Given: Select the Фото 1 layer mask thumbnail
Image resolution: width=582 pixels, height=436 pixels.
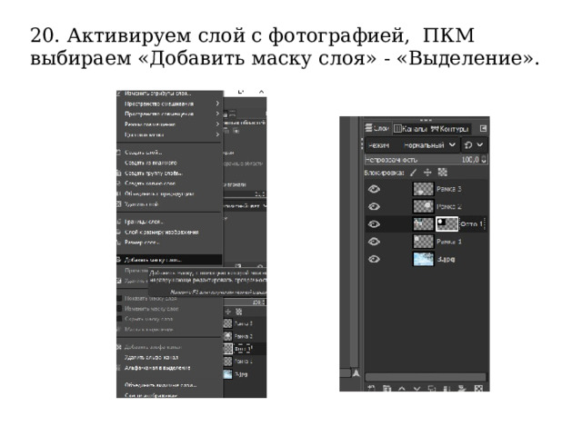Looking at the screenshot, I should click(x=447, y=224).
